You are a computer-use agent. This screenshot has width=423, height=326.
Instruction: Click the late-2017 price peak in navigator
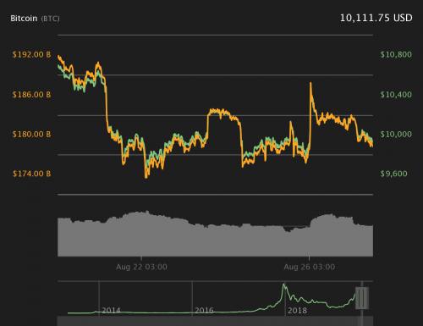click(x=284, y=285)
